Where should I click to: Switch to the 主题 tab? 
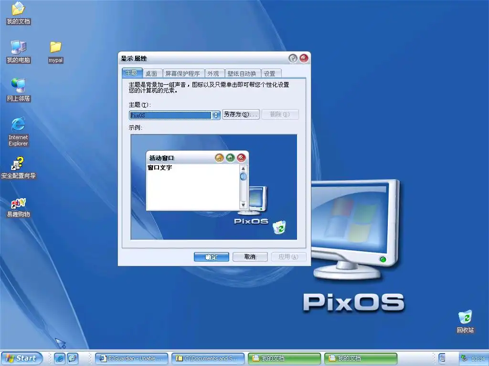[132, 73]
